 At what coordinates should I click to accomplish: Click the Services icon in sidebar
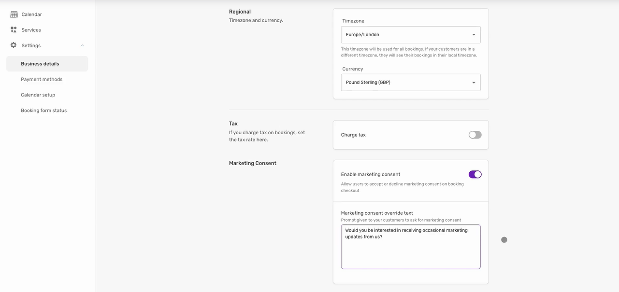14,30
